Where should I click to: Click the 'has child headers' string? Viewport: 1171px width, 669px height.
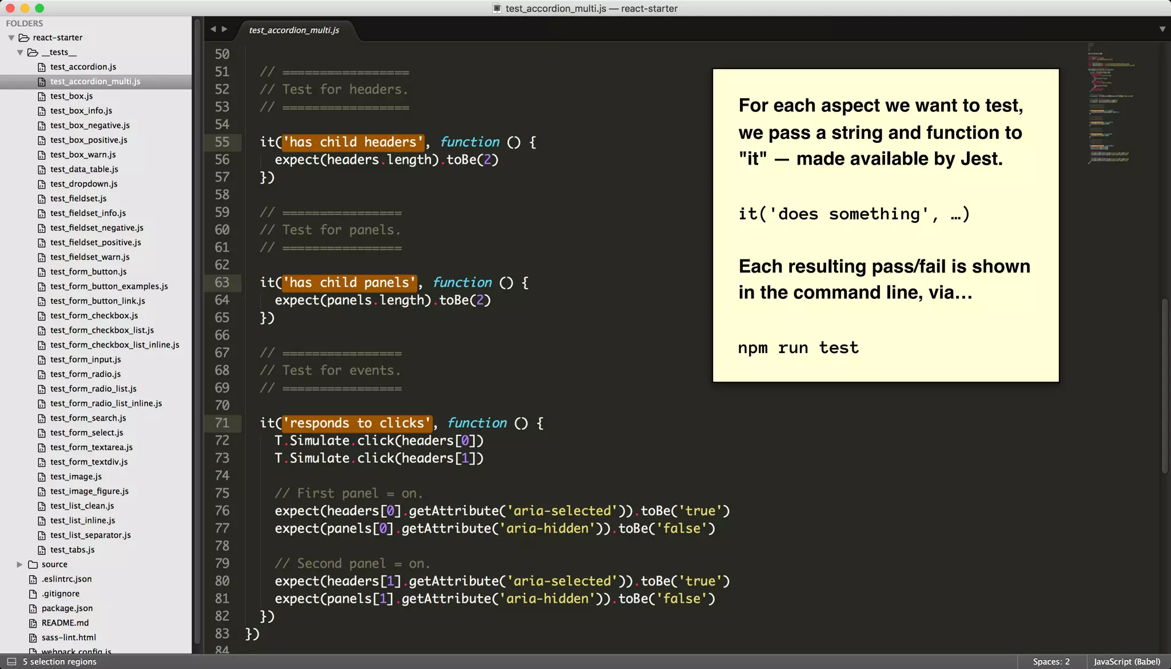pyautogui.click(x=353, y=142)
